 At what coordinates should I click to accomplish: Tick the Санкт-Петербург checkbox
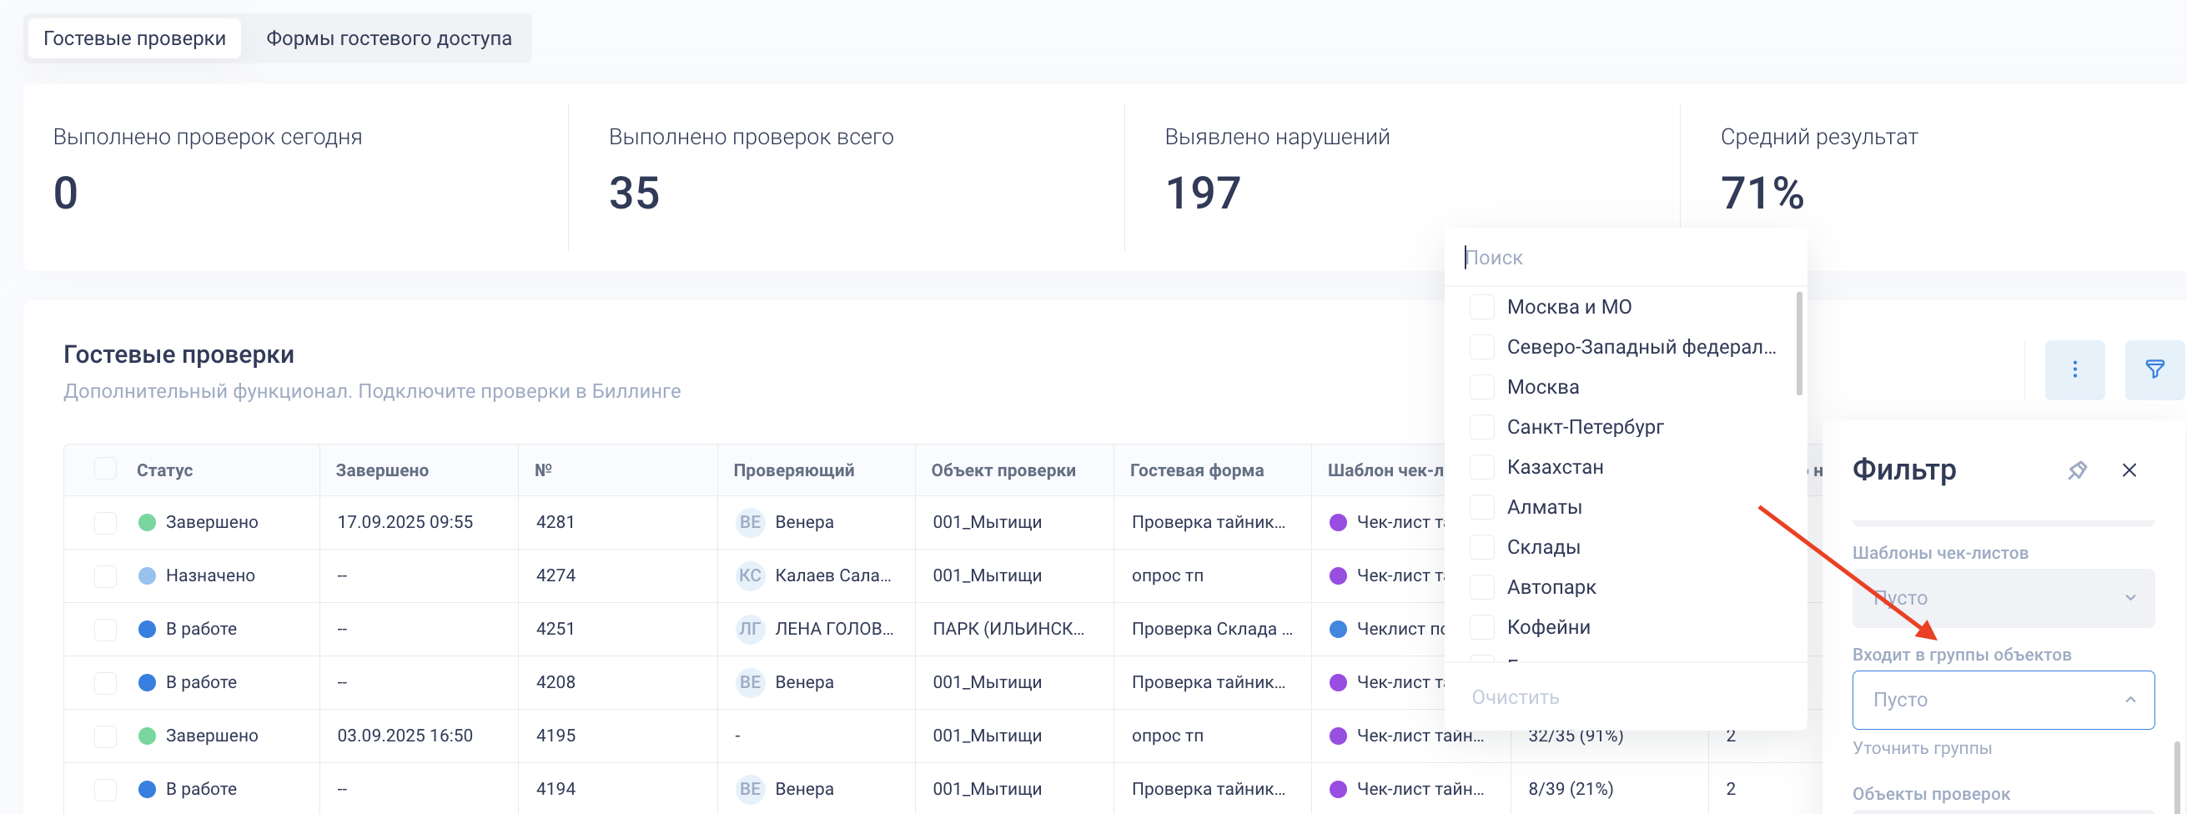pos(1481,427)
